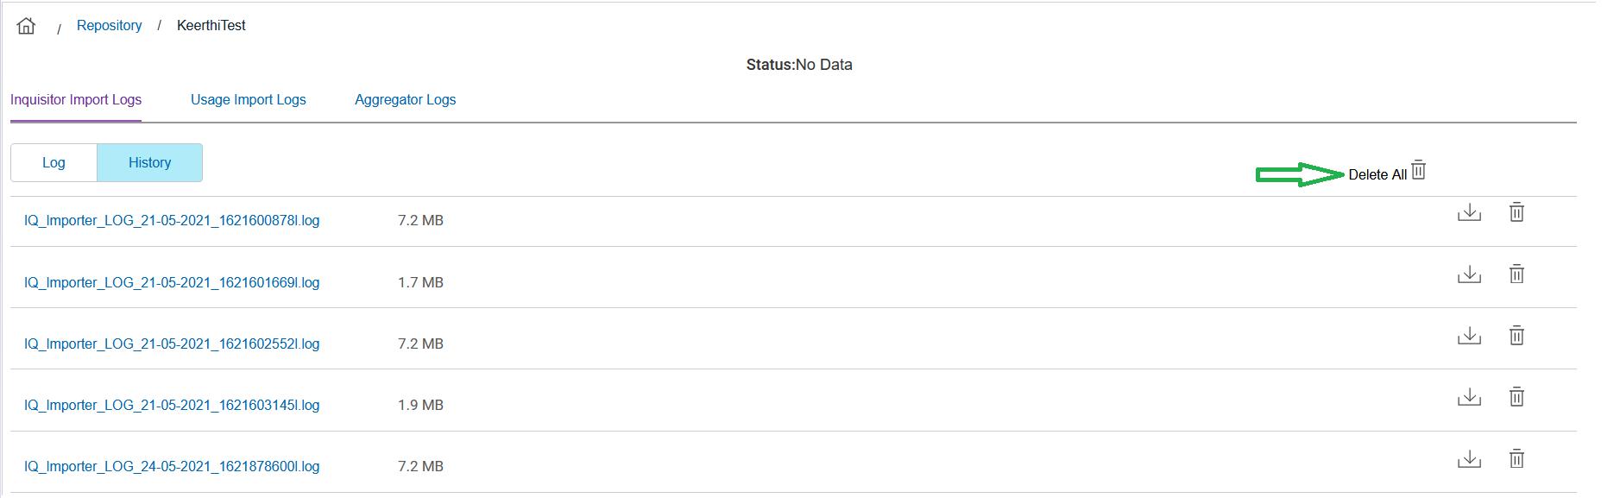Delete the 1621600878l log file
Viewport: 1620px width, 498px height.
pyautogui.click(x=1516, y=212)
